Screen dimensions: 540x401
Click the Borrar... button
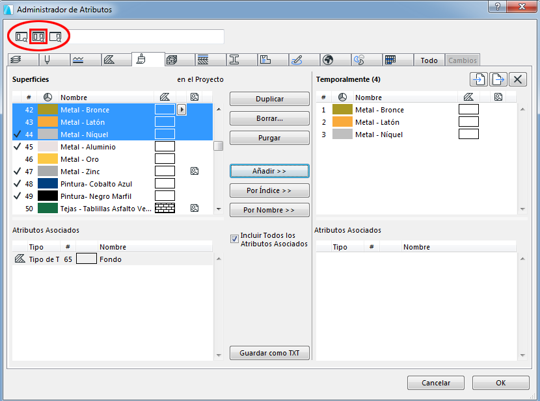[x=269, y=118]
